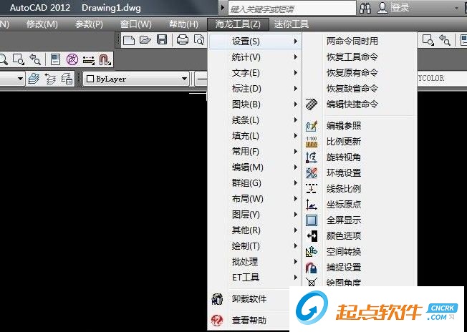
Task: Click the Layer Properties stack icon
Action: [34, 79]
